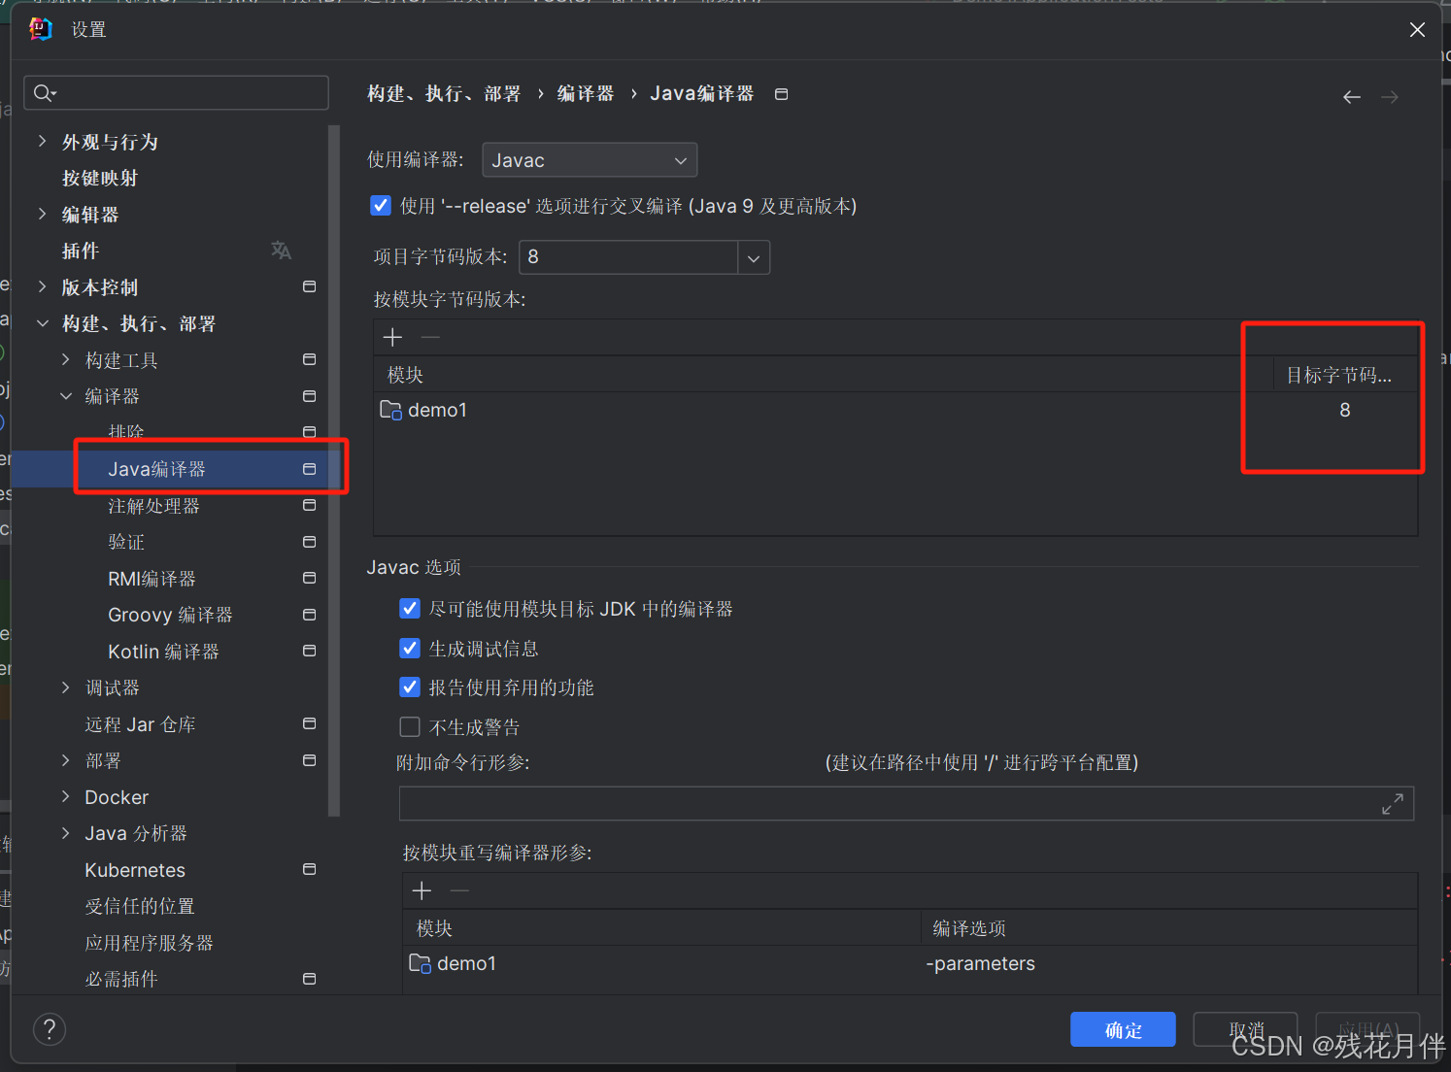Click the magnifier icon in the settings search box
Viewport: 1451px width, 1072px height.
click(x=44, y=92)
